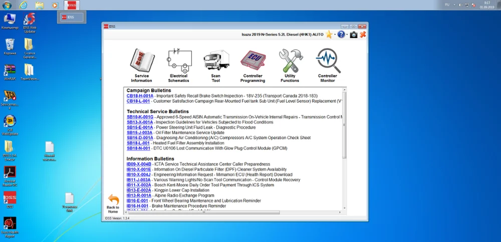Image resolution: width=501 pixels, height=242 pixels.
Task: Select the IDSS 1.3.4 desktop folder
Action: point(10,151)
